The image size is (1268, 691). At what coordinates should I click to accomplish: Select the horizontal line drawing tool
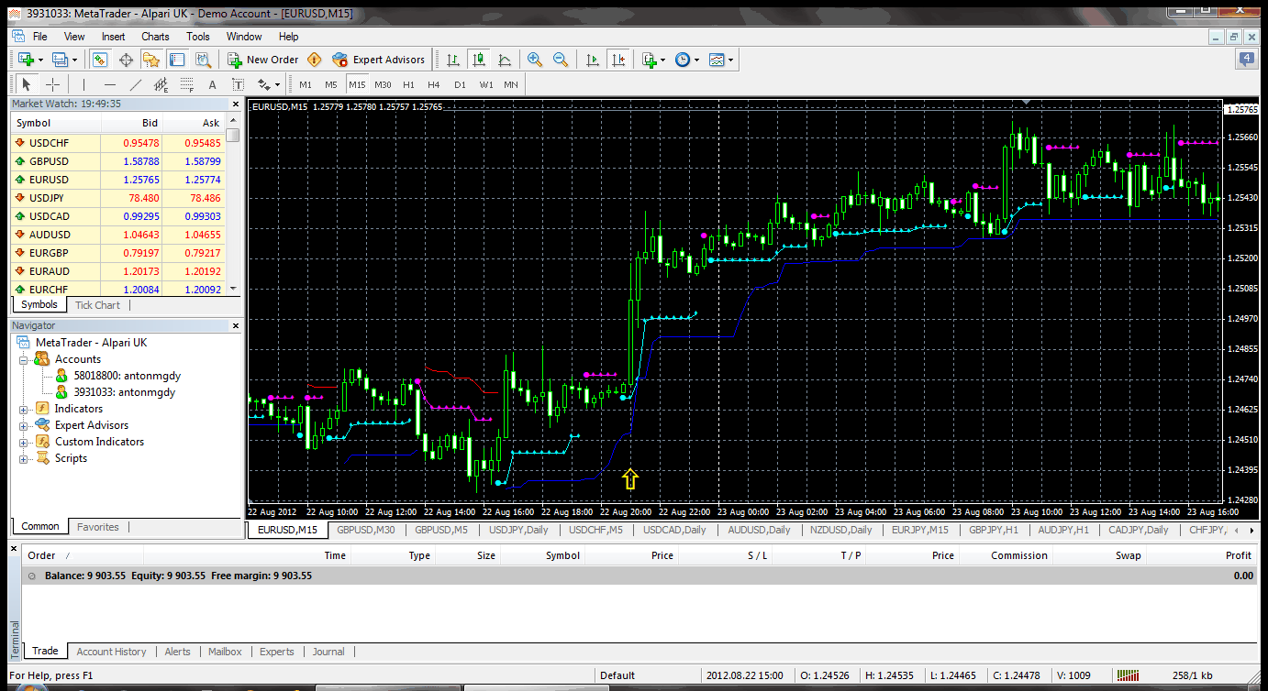tap(109, 84)
